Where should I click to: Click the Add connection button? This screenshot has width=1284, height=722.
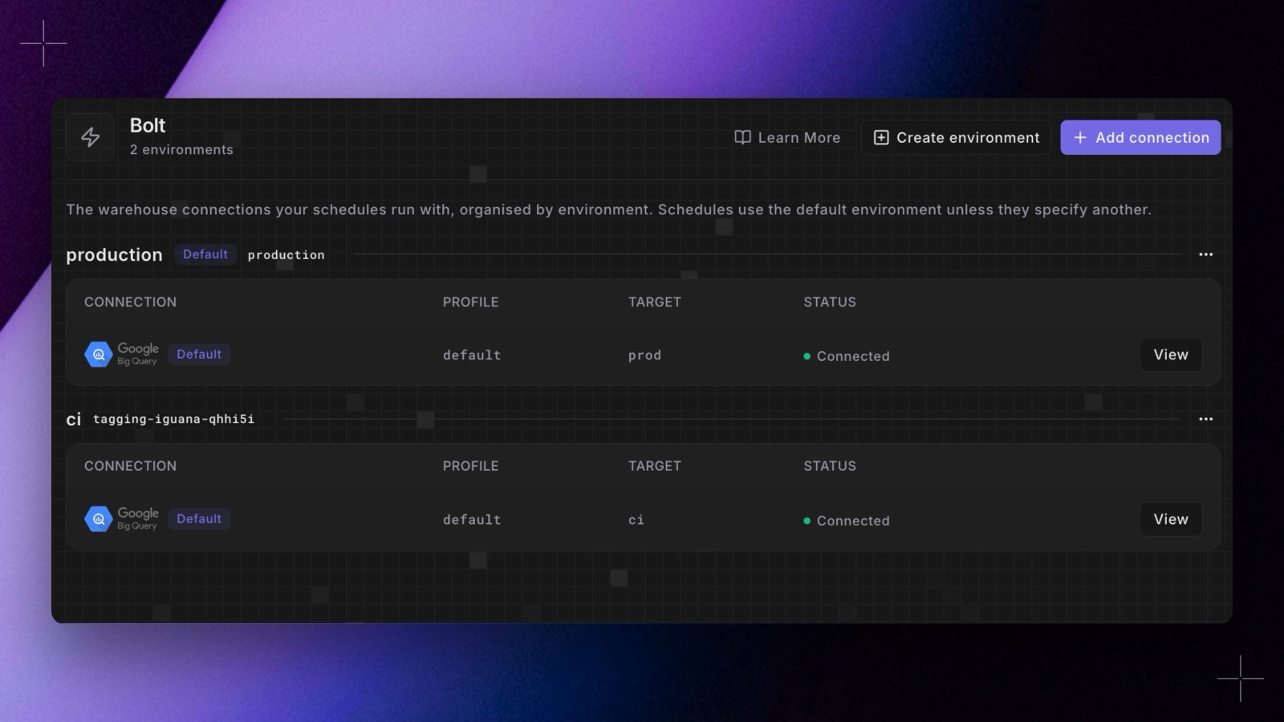1140,138
